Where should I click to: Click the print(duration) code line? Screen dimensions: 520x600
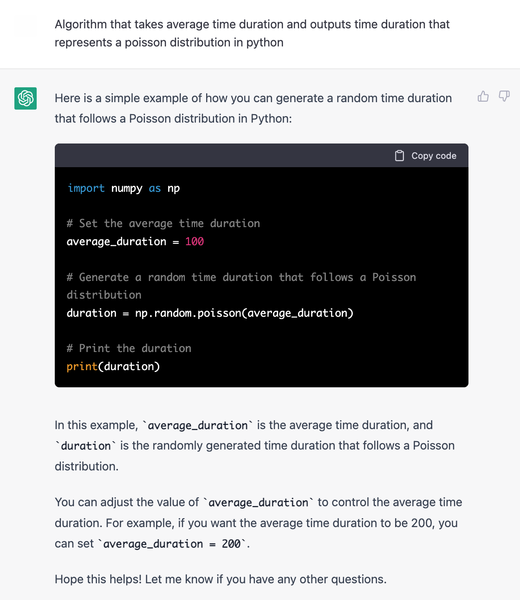(x=113, y=366)
